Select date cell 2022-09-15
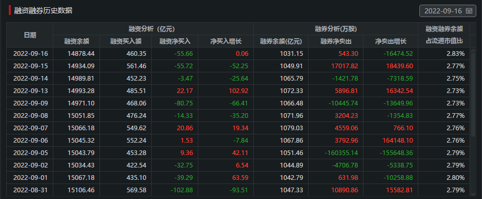 click(x=30, y=66)
